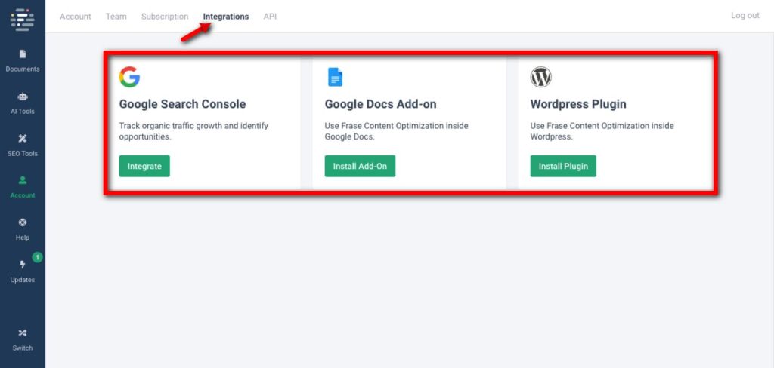Click 'Track organic traffic growth' description
The height and width of the screenshot is (368, 774).
coord(193,131)
